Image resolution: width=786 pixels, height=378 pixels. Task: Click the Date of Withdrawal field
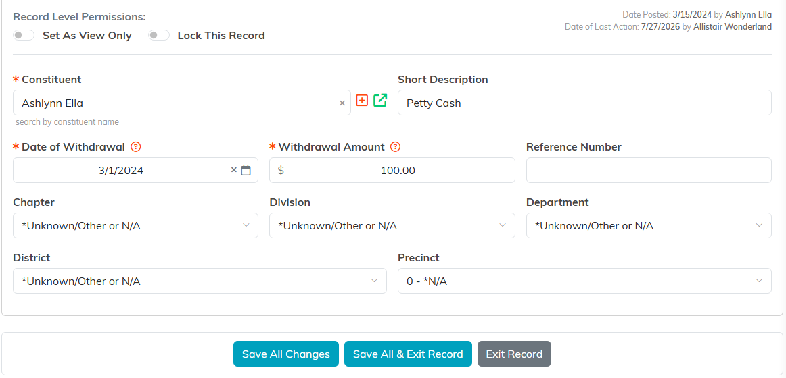point(135,171)
